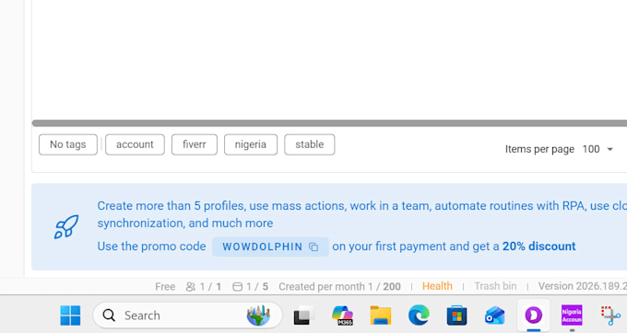Open Task View from taskbar
This screenshot has height=333, width=627.
pyautogui.click(x=303, y=316)
